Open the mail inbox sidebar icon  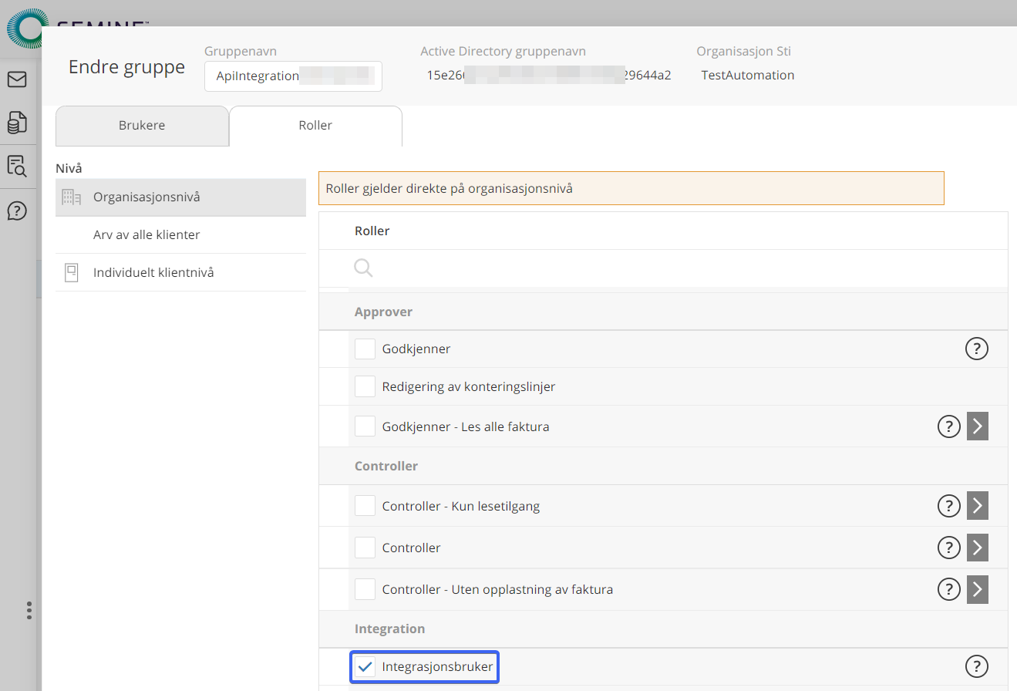tap(17, 79)
